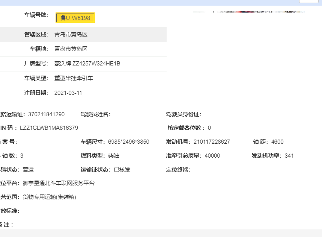The width and height of the screenshot is (322, 237).
Task: Click the white button in the top-right corner
Action: [x=308, y=1]
